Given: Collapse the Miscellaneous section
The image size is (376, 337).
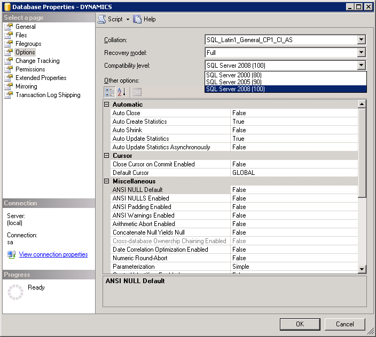Looking at the screenshot, I should 107,181.
